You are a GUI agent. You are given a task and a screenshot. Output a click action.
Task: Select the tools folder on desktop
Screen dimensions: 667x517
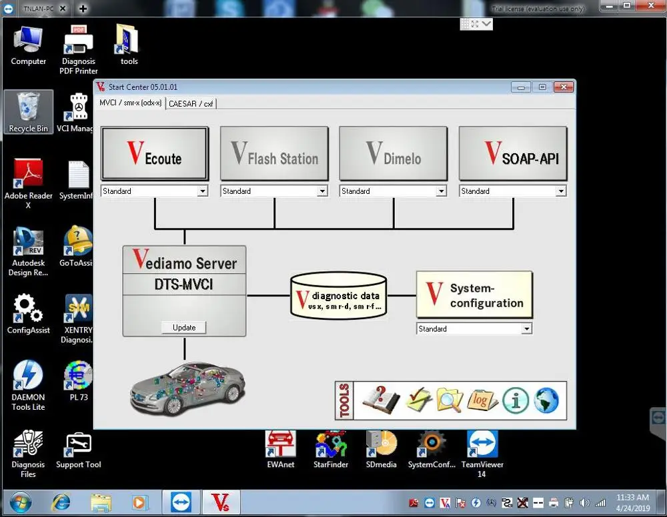pyautogui.click(x=129, y=45)
